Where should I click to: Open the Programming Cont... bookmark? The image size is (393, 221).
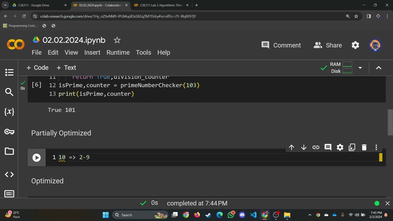tap(20, 26)
